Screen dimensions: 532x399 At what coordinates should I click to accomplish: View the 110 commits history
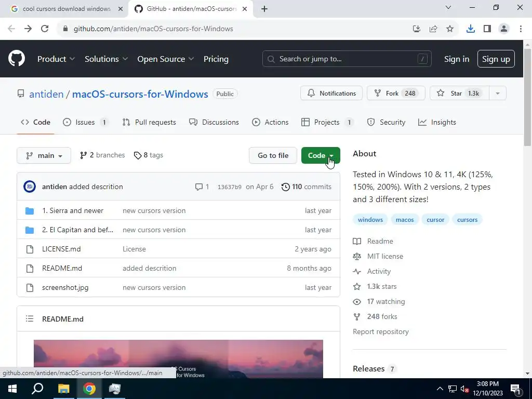(307, 187)
